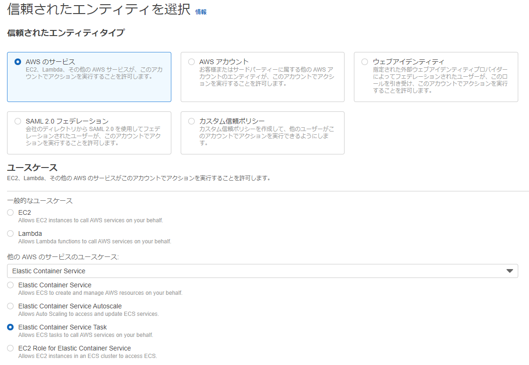Choose Elastic Container Service radio option
Screen dimensions: 529x365
(x=10, y=285)
